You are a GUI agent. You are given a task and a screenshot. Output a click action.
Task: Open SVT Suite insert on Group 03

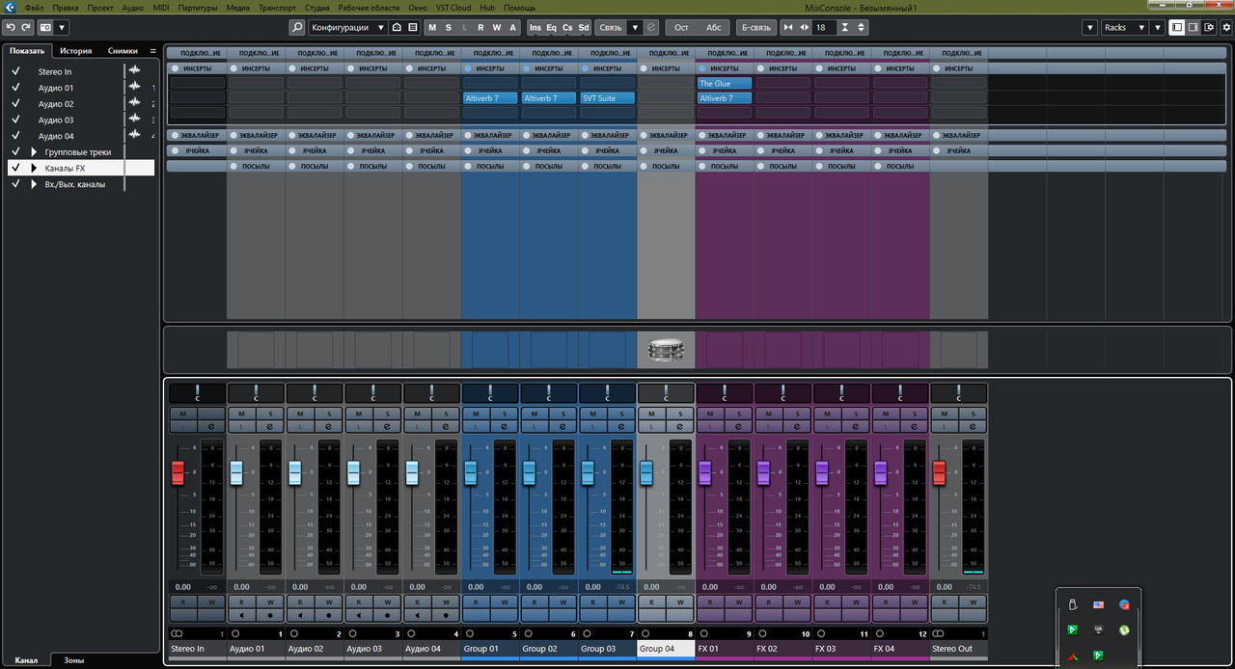click(608, 98)
